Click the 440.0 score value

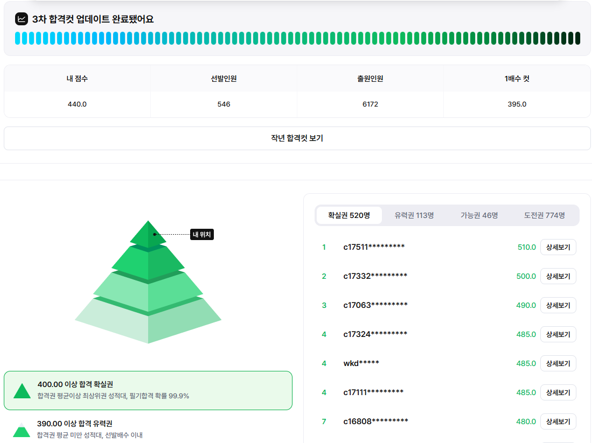coord(77,104)
